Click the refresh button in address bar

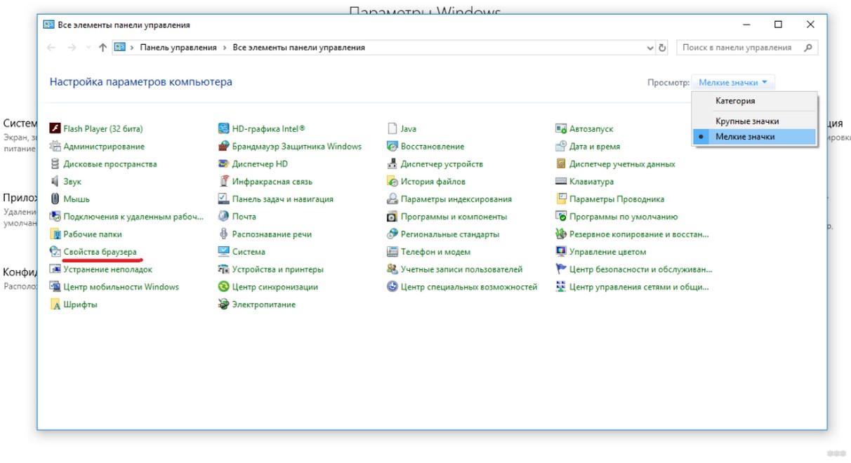pos(662,48)
